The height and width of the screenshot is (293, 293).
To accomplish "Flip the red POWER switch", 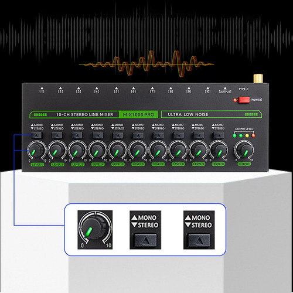I will coord(244,100).
